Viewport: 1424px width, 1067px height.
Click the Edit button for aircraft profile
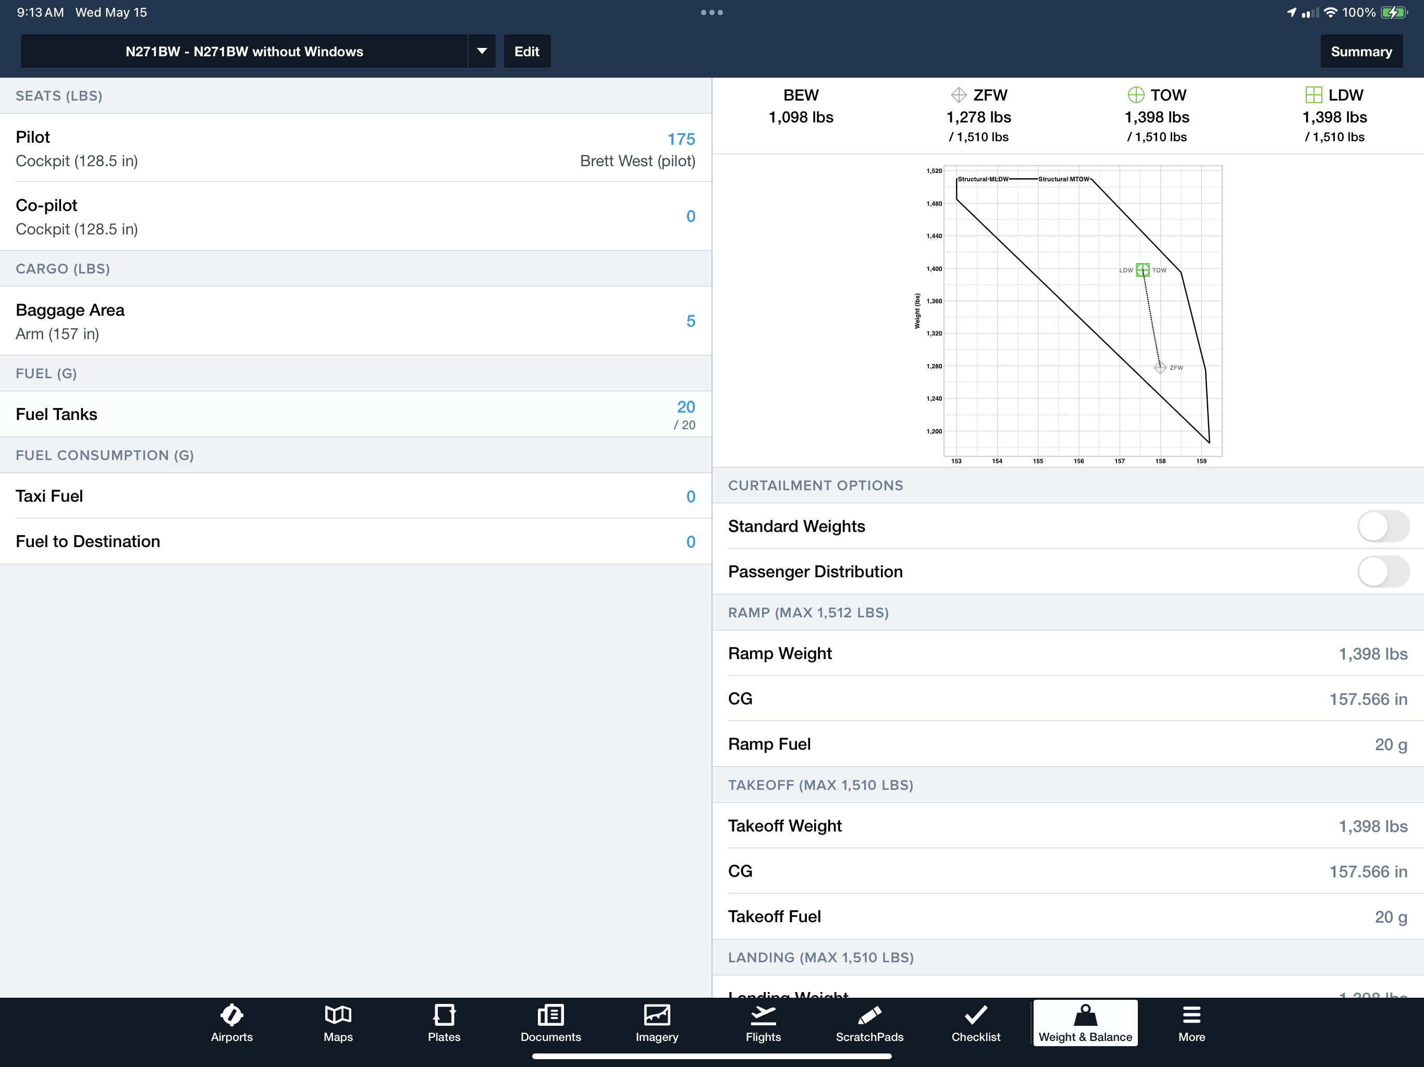pos(526,52)
